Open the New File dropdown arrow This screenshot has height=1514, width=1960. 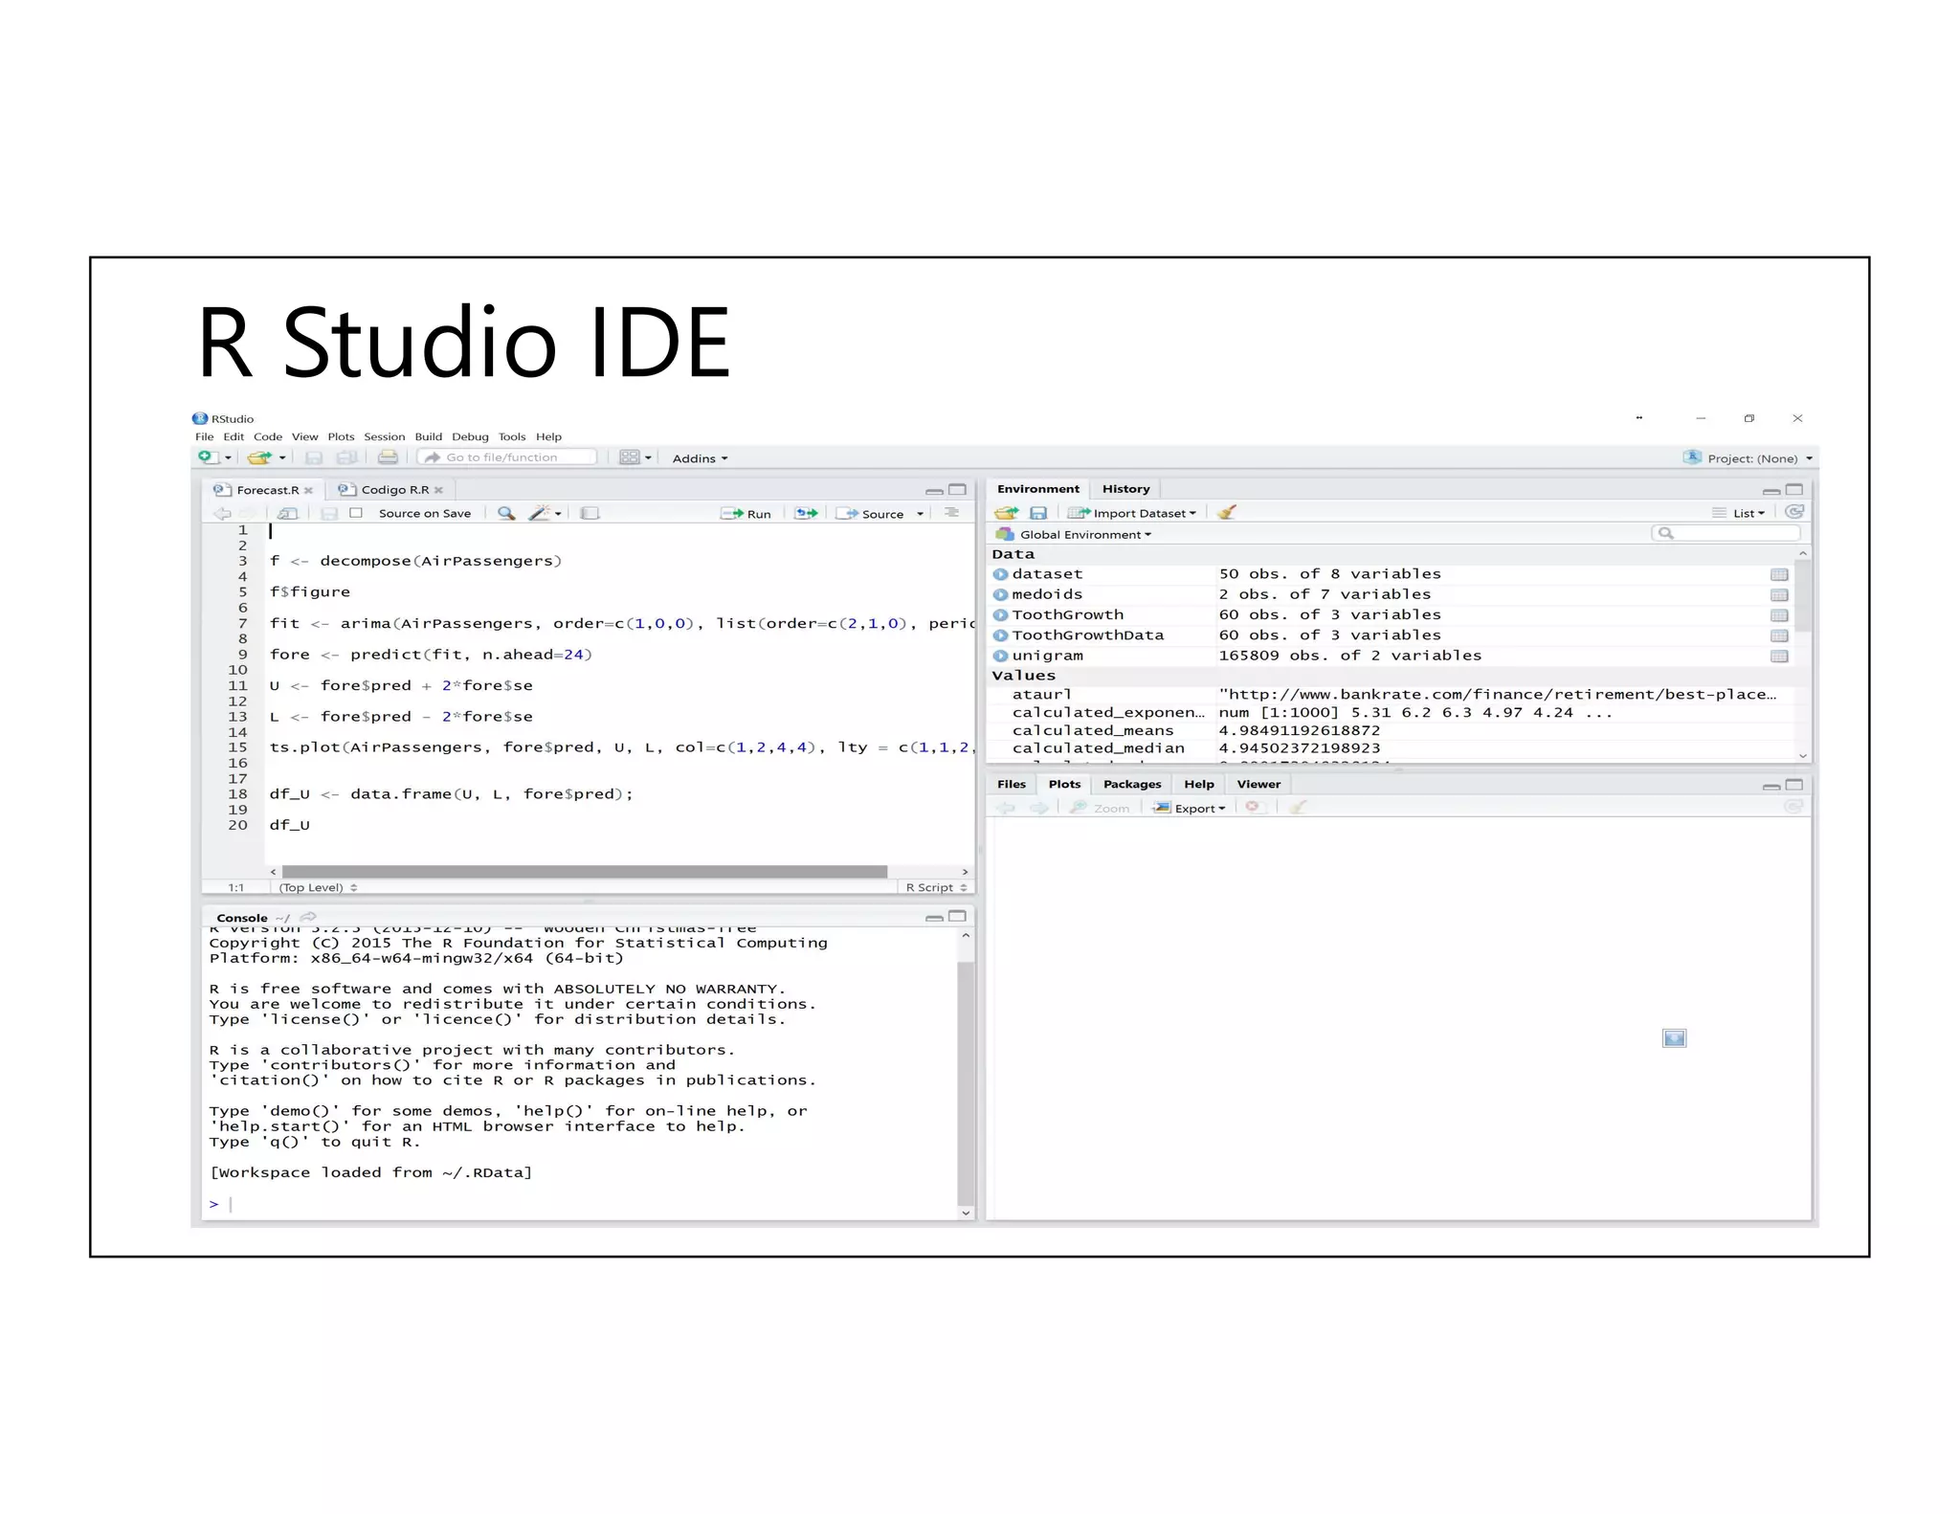tap(228, 458)
